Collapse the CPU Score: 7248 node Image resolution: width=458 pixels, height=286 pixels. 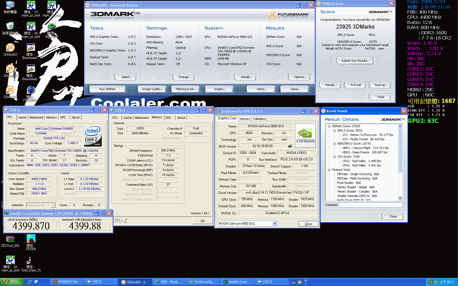tap(334, 157)
